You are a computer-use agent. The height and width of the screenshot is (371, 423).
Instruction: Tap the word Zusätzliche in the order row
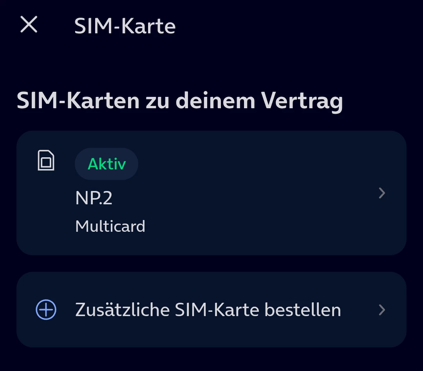click(123, 309)
